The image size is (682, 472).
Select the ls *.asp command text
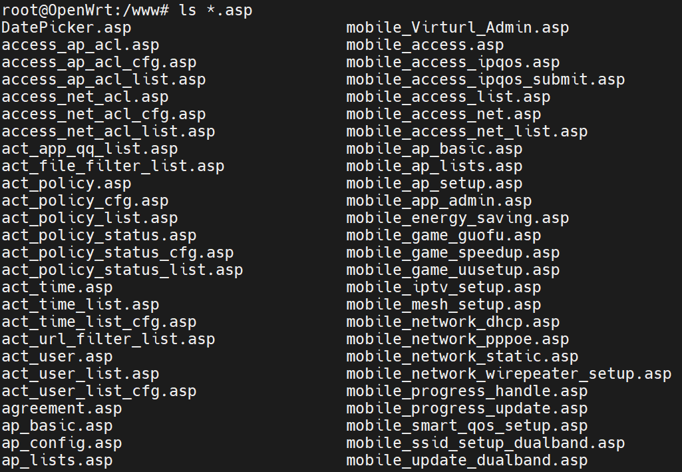pos(216,11)
